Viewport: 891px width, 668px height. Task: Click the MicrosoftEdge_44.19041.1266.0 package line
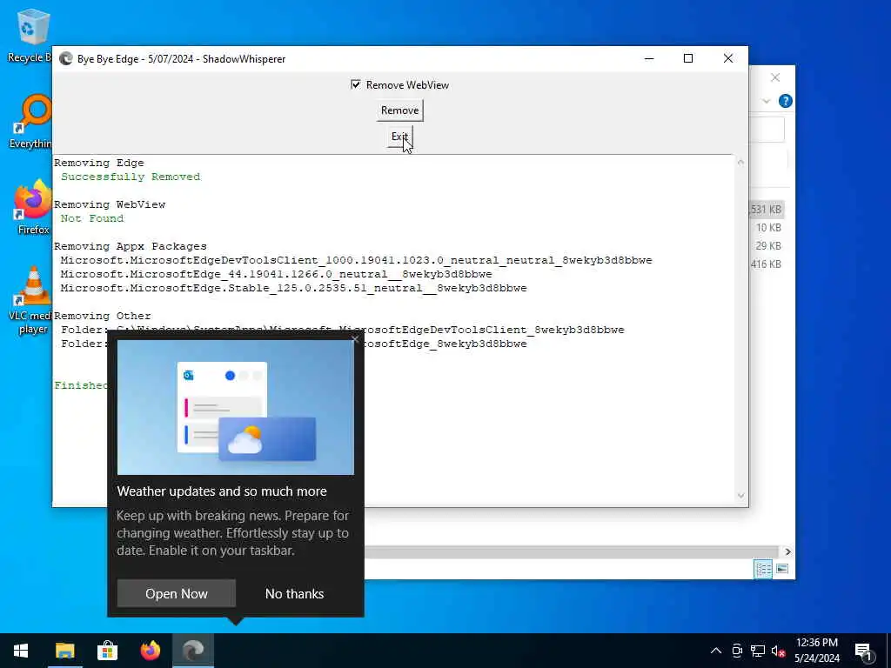(x=276, y=274)
